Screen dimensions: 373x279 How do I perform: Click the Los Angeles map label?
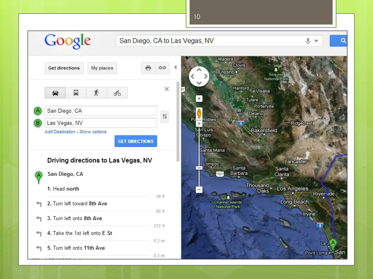pyautogui.click(x=292, y=189)
